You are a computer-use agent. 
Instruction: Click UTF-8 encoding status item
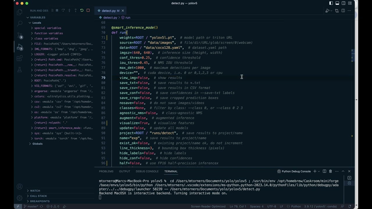pyautogui.click(x=272, y=206)
